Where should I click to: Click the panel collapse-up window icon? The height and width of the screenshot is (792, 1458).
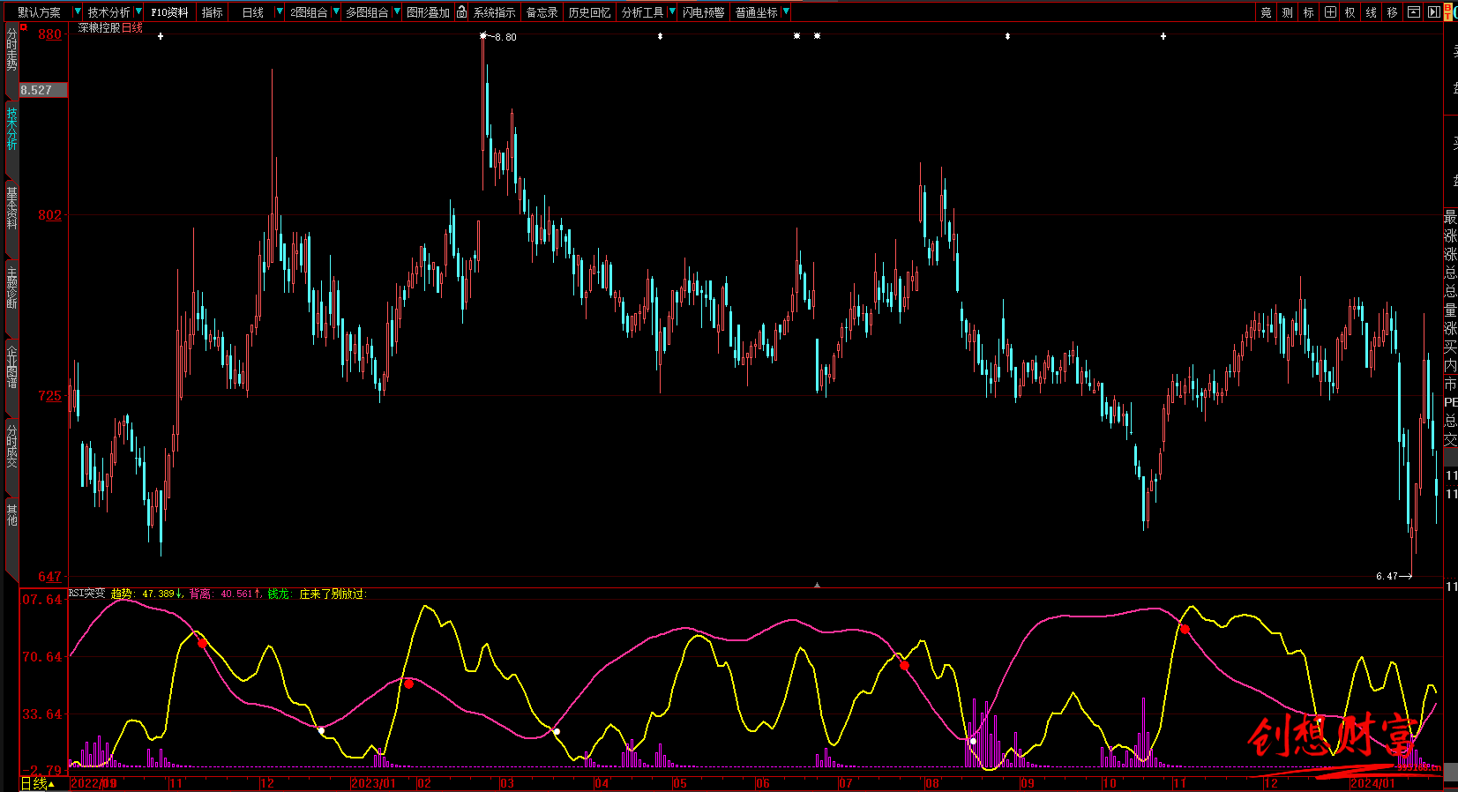[x=1414, y=12]
